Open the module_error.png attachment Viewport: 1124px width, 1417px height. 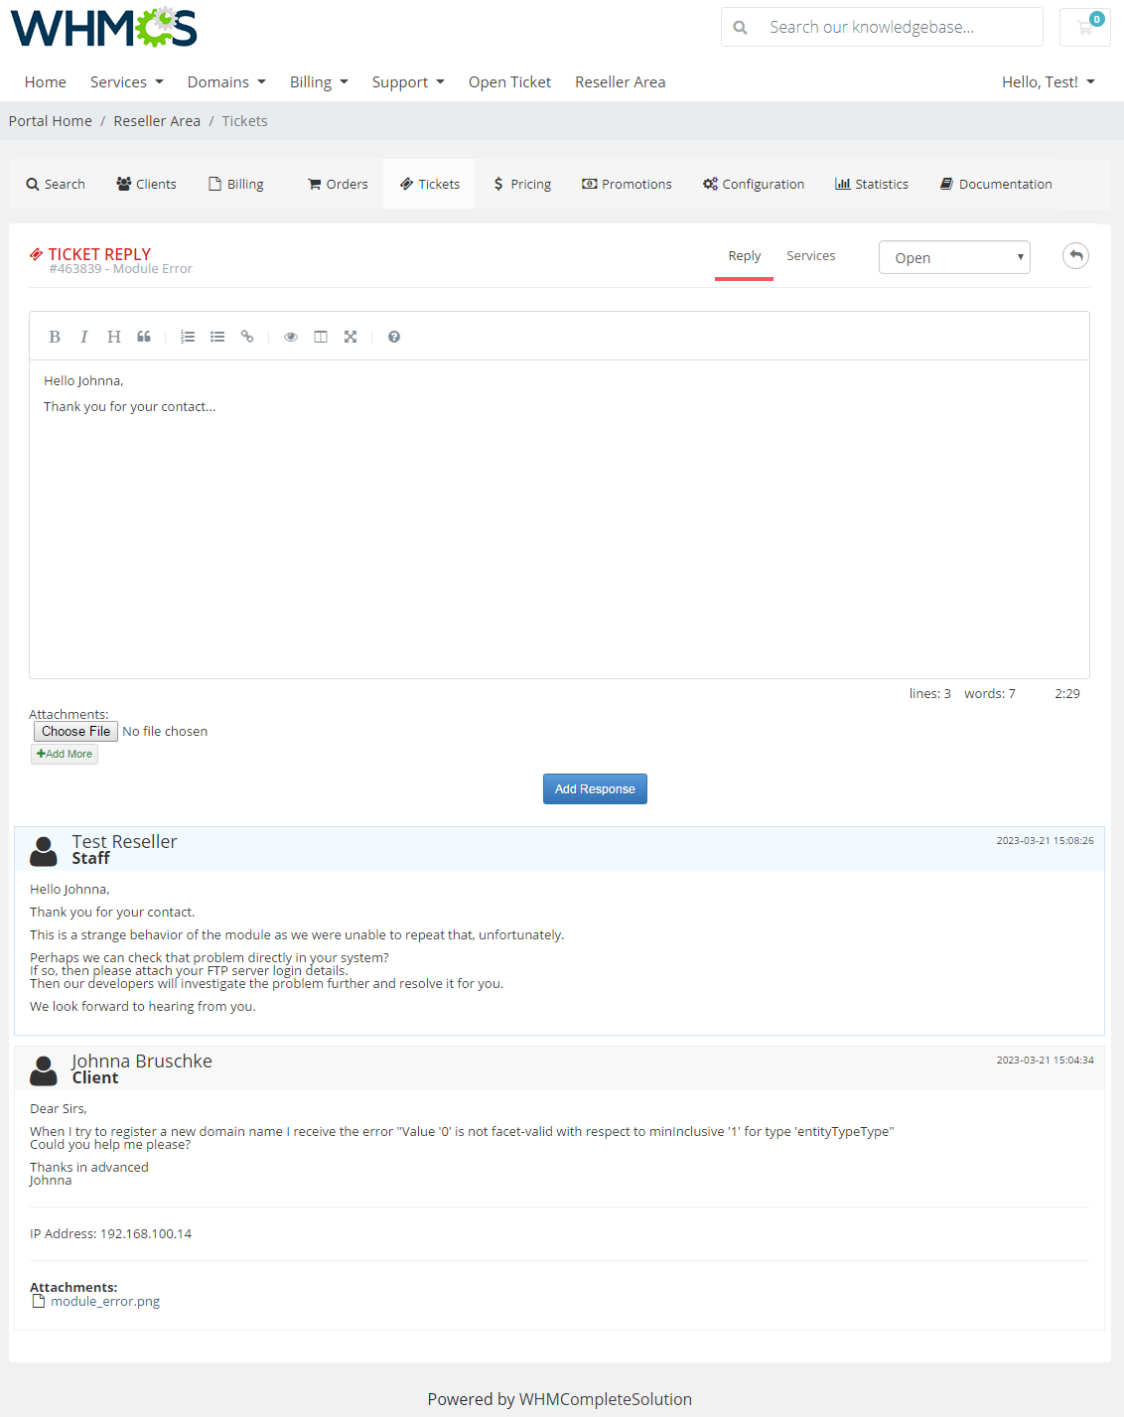pyautogui.click(x=104, y=1302)
